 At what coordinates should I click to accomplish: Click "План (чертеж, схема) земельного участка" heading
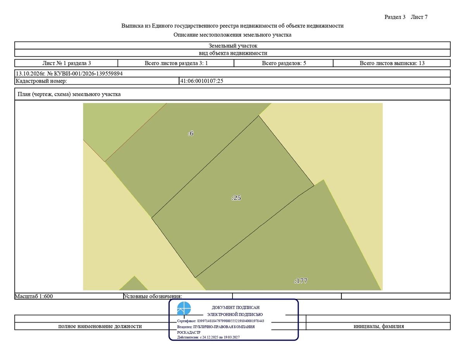[69, 94]
